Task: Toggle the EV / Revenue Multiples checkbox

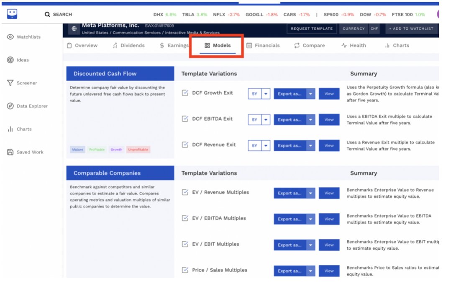Action: (185, 192)
